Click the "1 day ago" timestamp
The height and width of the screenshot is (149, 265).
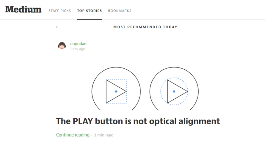(x=78, y=49)
